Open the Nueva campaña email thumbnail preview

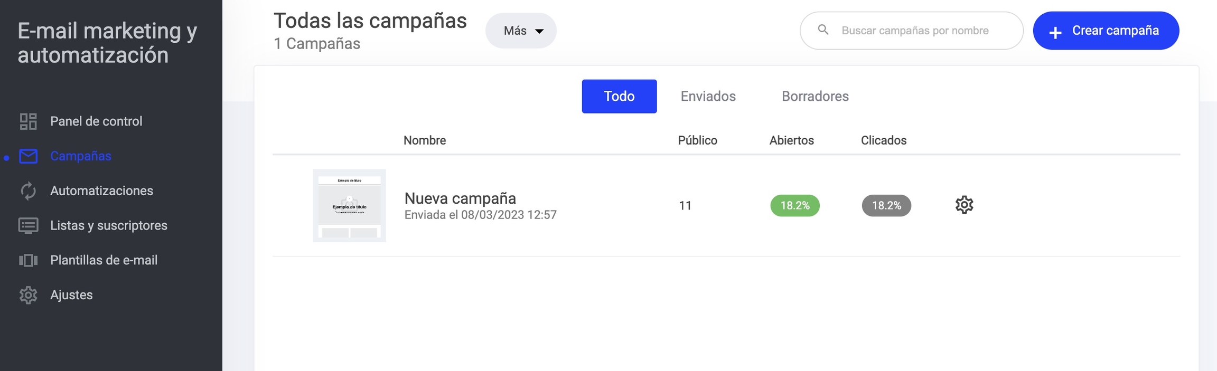[349, 205]
